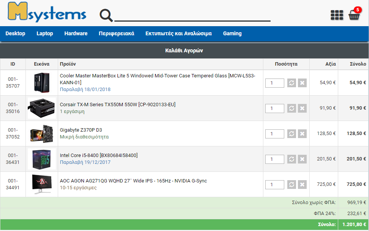Click product ID 001-34491
The height and width of the screenshot is (231, 369).
click(13, 184)
